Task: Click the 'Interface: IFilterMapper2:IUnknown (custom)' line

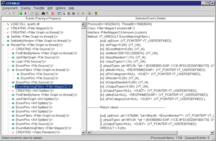Action: point(117,32)
